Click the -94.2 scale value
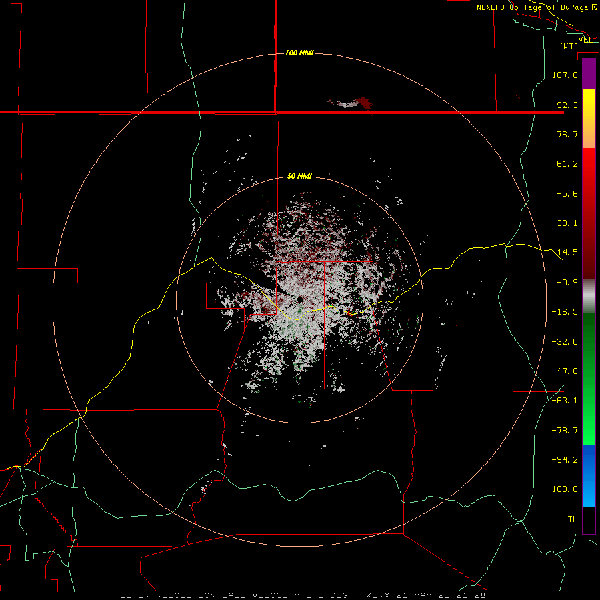 coord(565,460)
